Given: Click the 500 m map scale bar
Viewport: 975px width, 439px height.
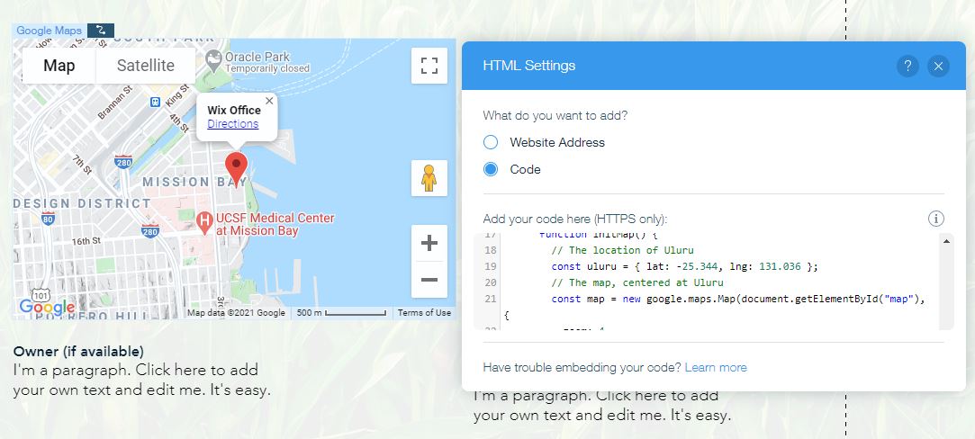Looking at the screenshot, I should tap(340, 313).
